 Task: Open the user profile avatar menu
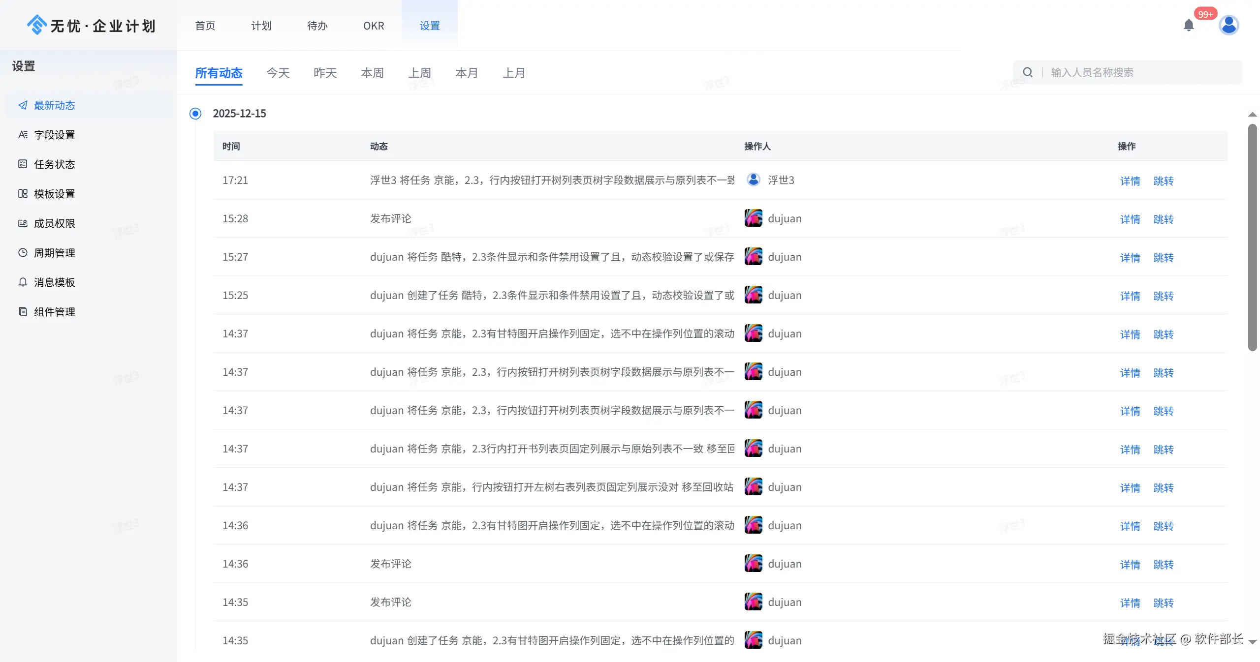pos(1228,25)
